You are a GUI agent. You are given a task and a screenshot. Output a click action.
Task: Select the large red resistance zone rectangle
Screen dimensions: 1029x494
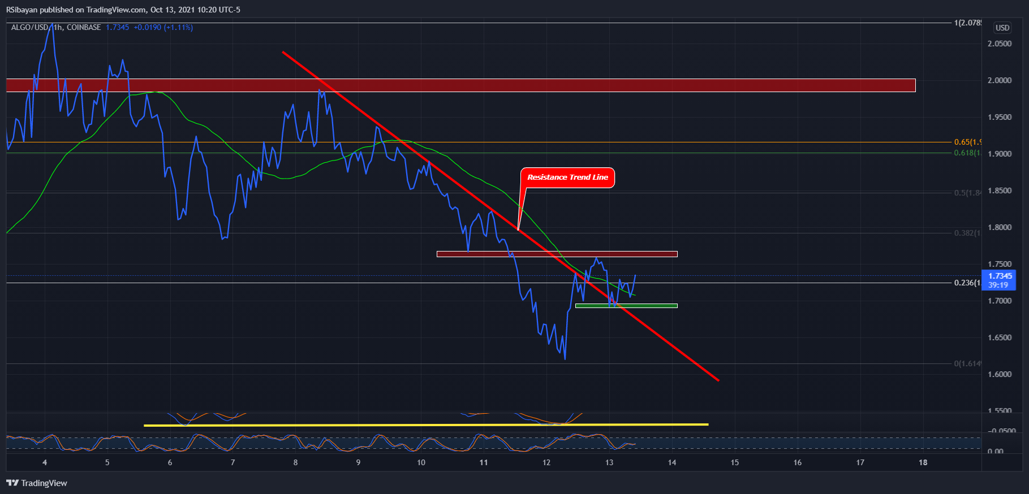tap(460, 85)
